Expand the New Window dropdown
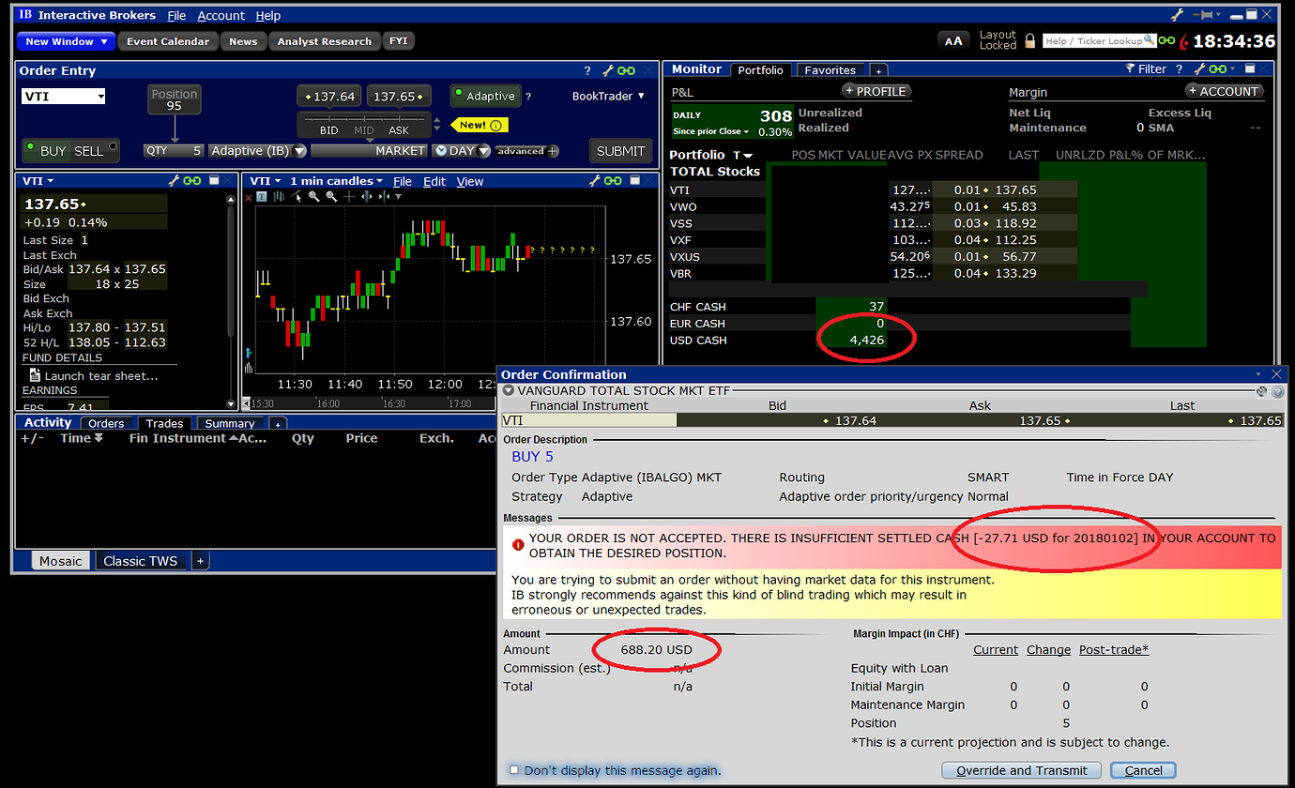Screen dimensions: 1295x788 (x=66, y=41)
